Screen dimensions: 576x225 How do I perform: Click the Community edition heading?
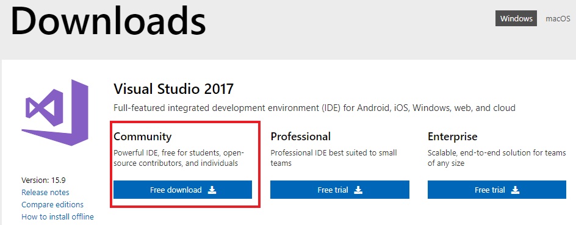pyautogui.click(x=143, y=137)
